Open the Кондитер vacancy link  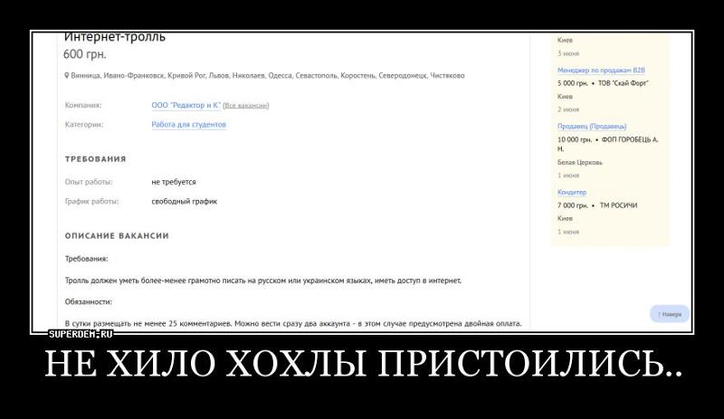pos(572,192)
